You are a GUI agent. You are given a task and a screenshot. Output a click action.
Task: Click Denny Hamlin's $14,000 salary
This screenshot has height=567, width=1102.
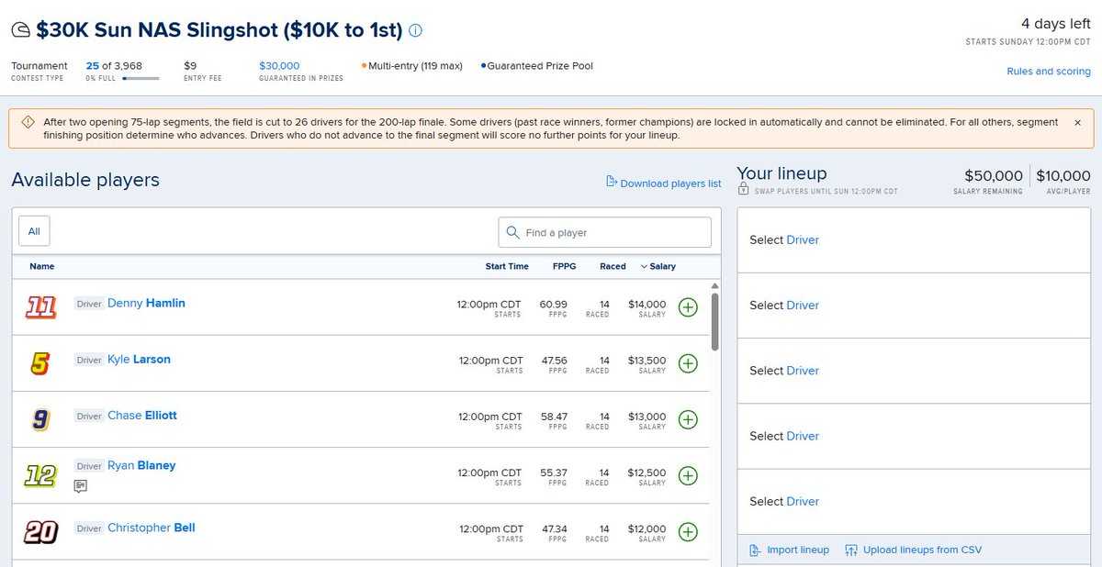(647, 304)
